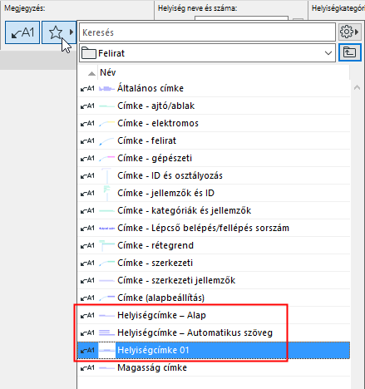Screen dimensions: 365x389
Task: Click preview icon of Címke (alapbeállítás)
Action: point(106,298)
